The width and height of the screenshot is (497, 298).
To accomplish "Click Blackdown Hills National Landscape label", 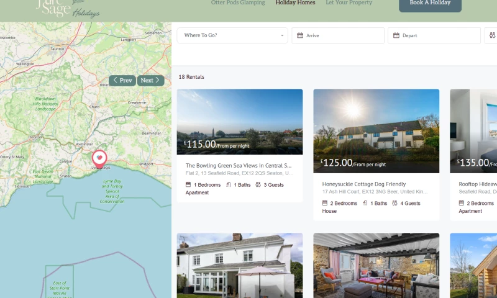I will (45, 104).
